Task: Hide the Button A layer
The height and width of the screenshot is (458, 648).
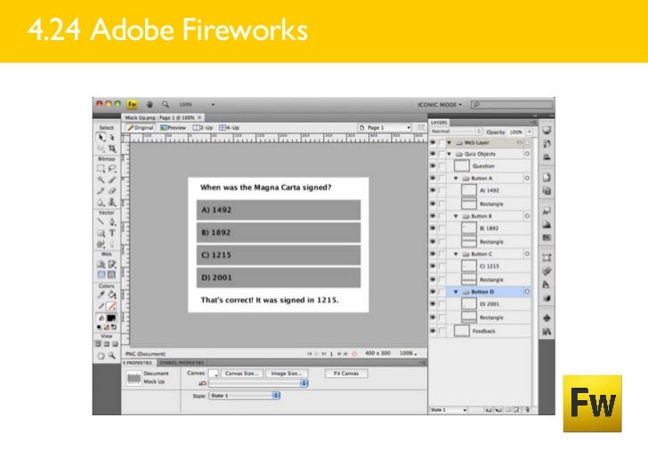Action: [433, 178]
